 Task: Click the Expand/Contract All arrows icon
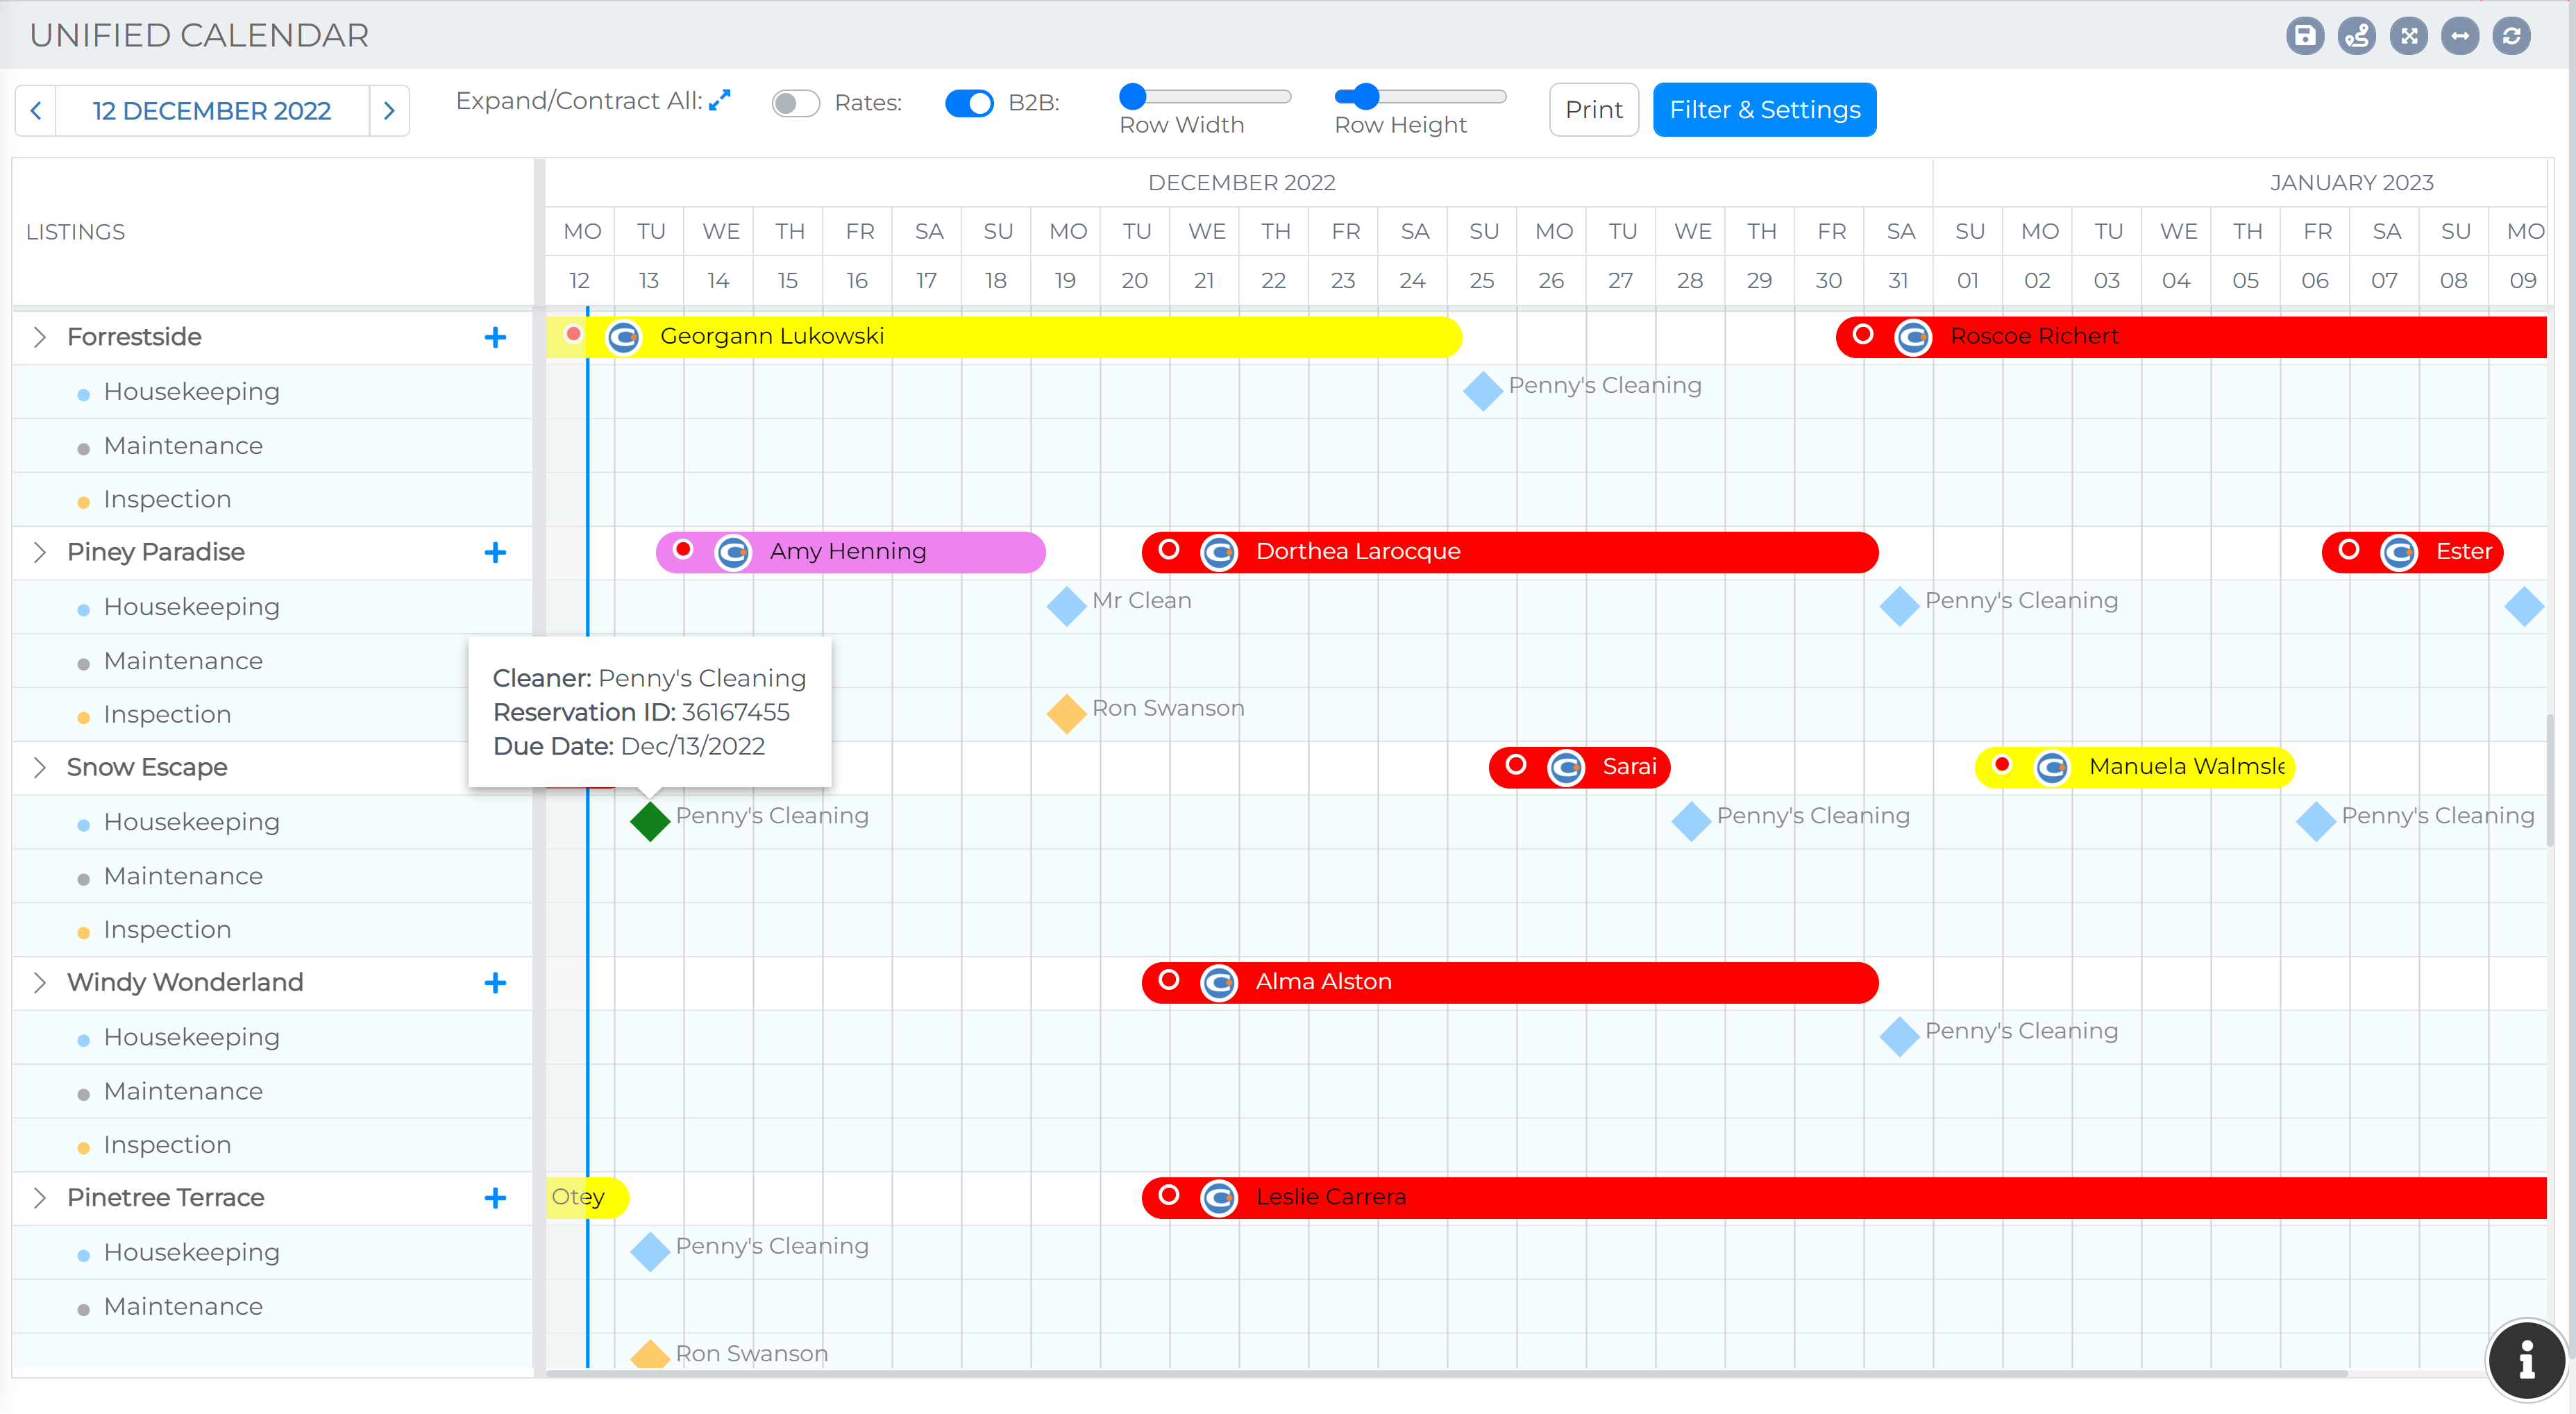(719, 101)
